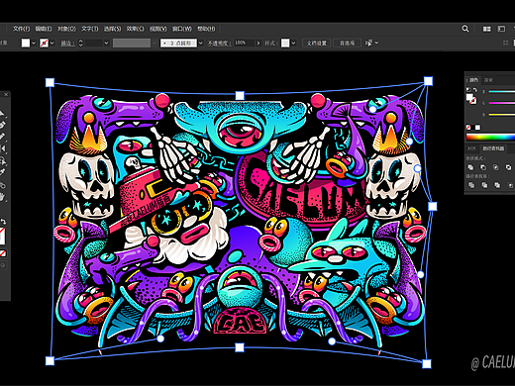
Task: Open the 对象(O) menu
Action: click(x=66, y=29)
